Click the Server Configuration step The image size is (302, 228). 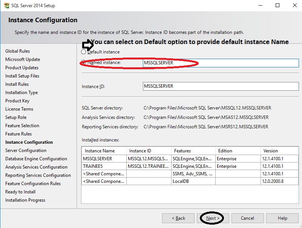(26, 150)
